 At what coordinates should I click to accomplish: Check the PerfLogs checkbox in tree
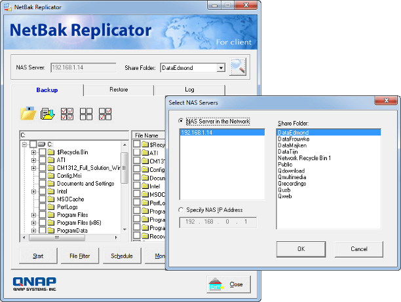point(43,207)
